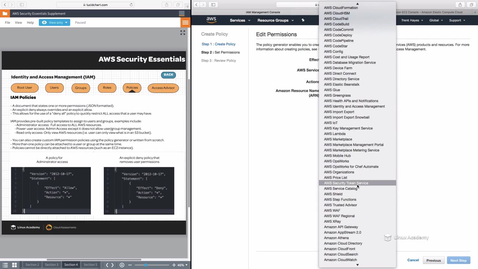Screen dimensions: 478x269
Task: Open the Lucidchart documents folder icon
Action: click(5, 13)
